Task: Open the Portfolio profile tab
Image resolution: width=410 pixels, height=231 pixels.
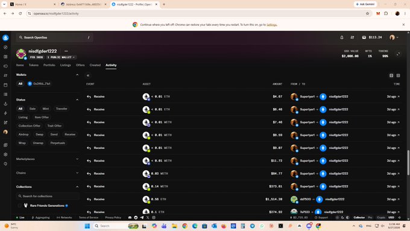Action: 49,65
